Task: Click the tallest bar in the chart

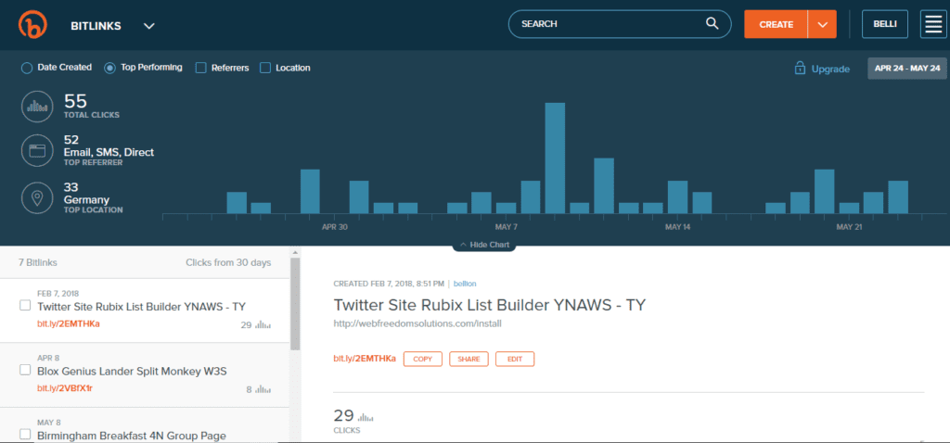Action: [555, 158]
